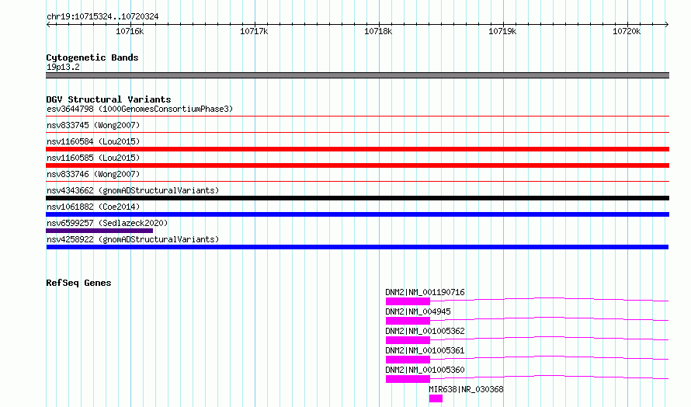Click the magenta exon of DNM2 NM_001005362
Image resolution: width=691 pixels, height=407 pixels.
[408, 340]
